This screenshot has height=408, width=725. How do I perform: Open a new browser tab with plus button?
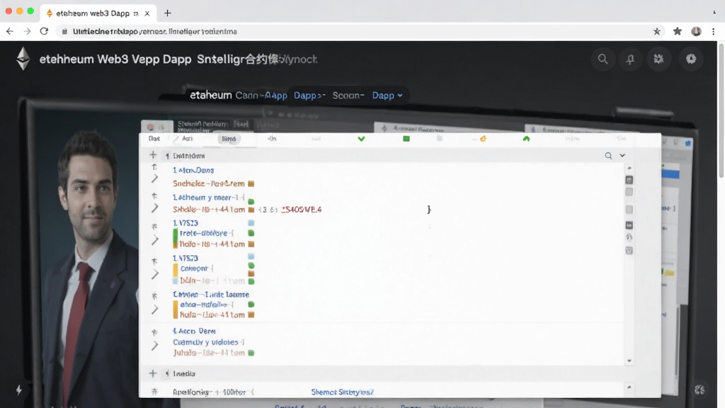[x=167, y=13]
